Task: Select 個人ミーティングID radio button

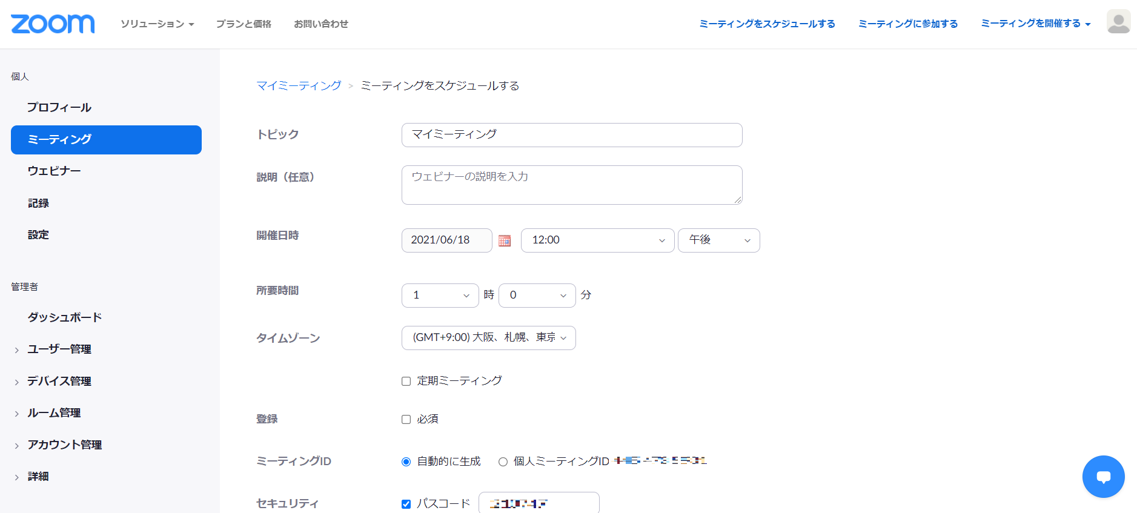Action: pyautogui.click(x=503, y=462)
